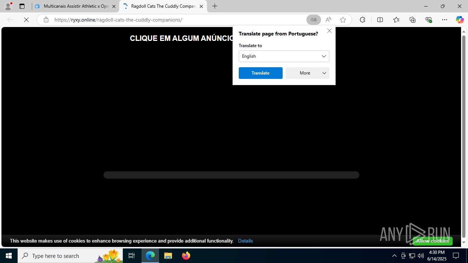This screenshot has height=263, width=468.
Task: Click the CLIQUE EM ALGUM ANÚNCIO heading
Action: point(181,38)
